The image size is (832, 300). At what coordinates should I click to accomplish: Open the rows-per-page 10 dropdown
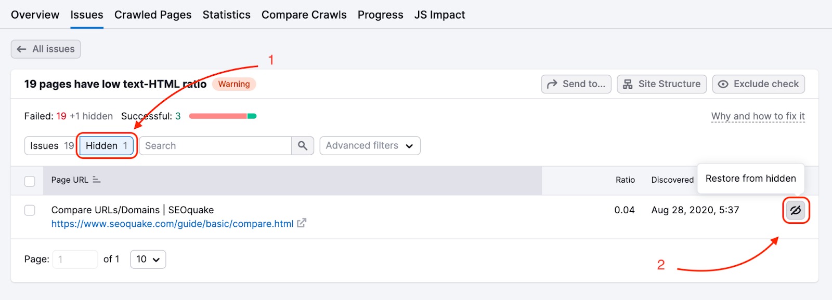tap(148, 259)
